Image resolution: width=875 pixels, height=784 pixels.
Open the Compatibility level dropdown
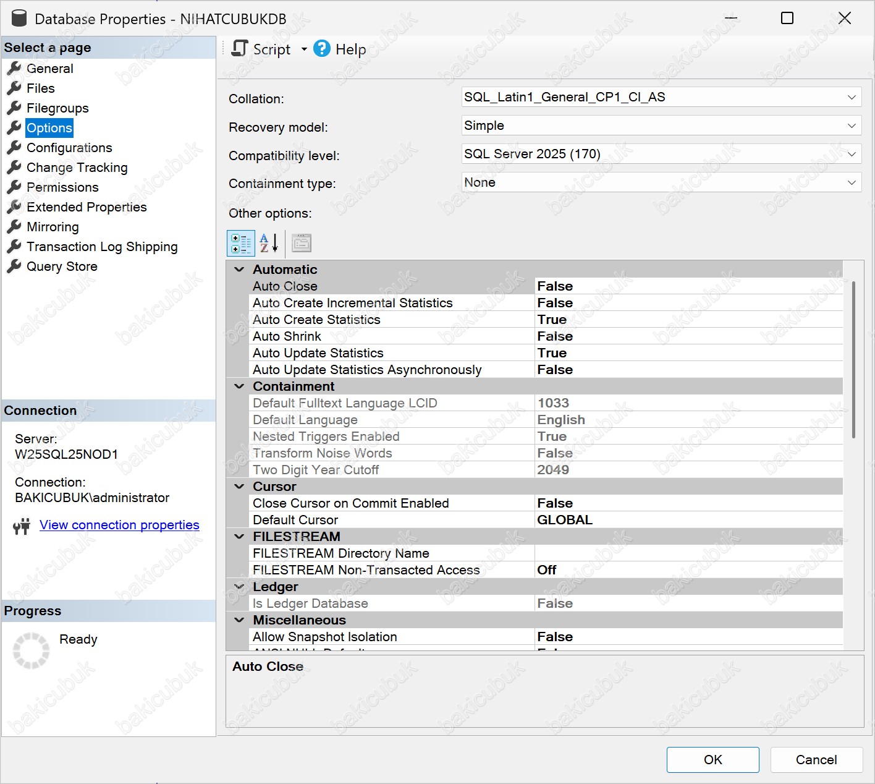pos(851,155)
